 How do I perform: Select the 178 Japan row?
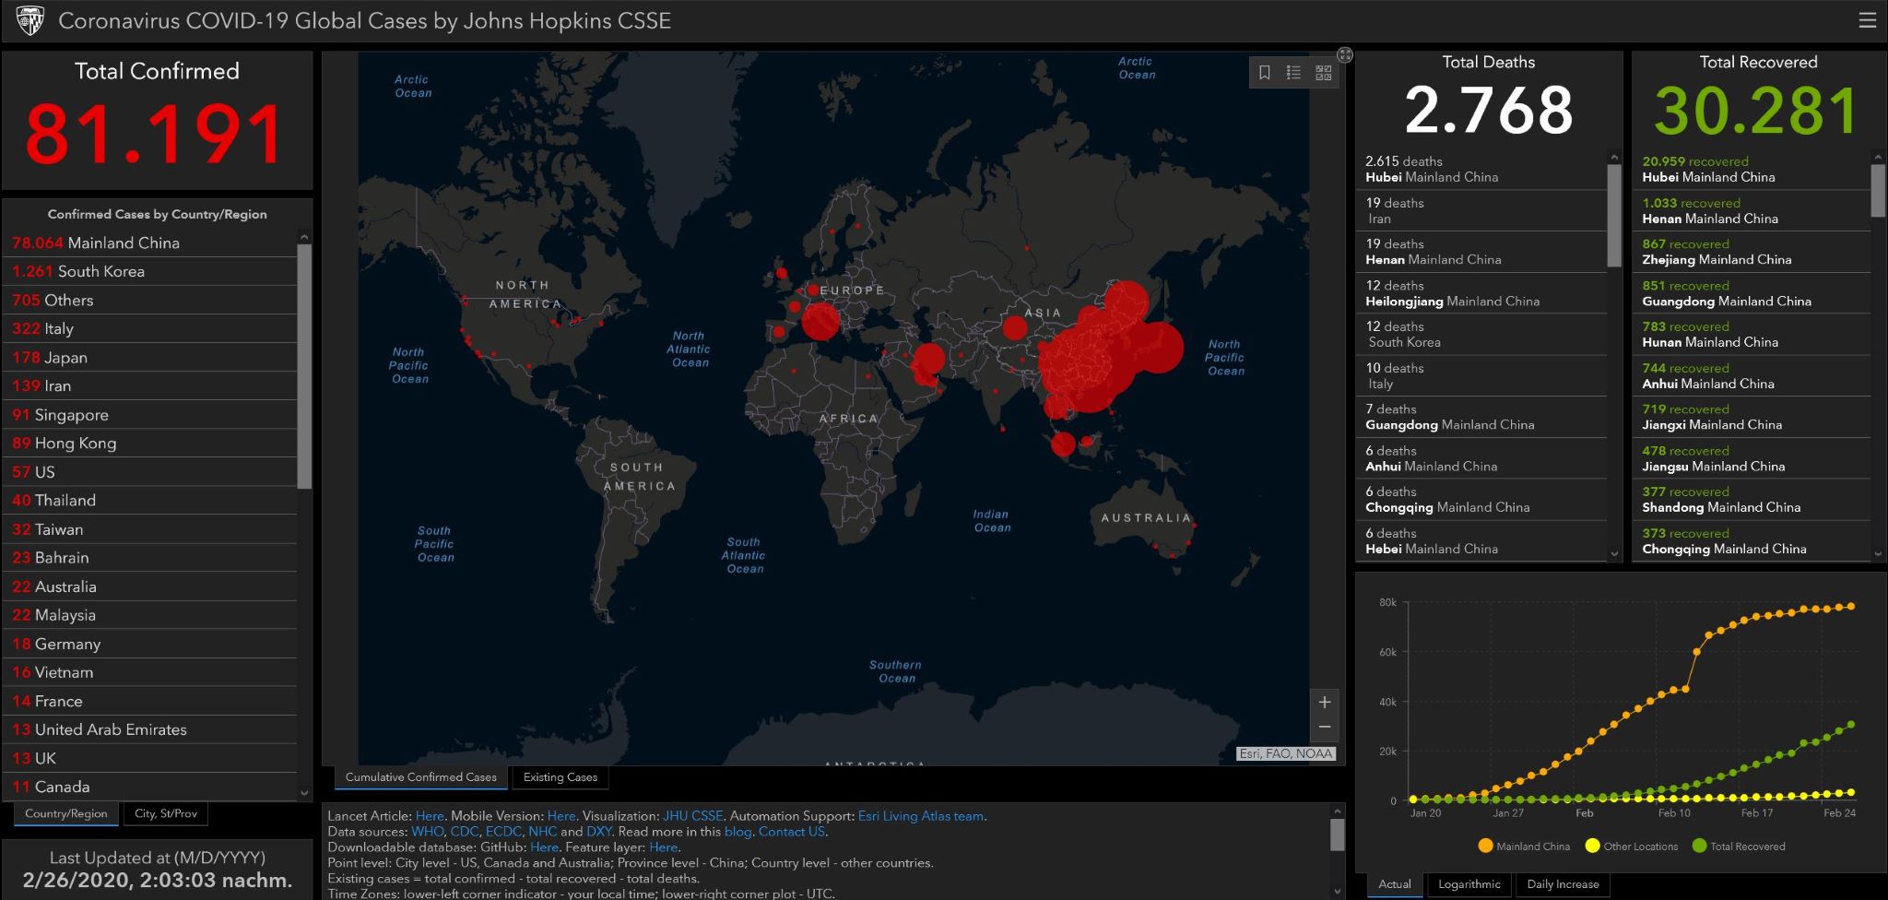tap(150, 357)
